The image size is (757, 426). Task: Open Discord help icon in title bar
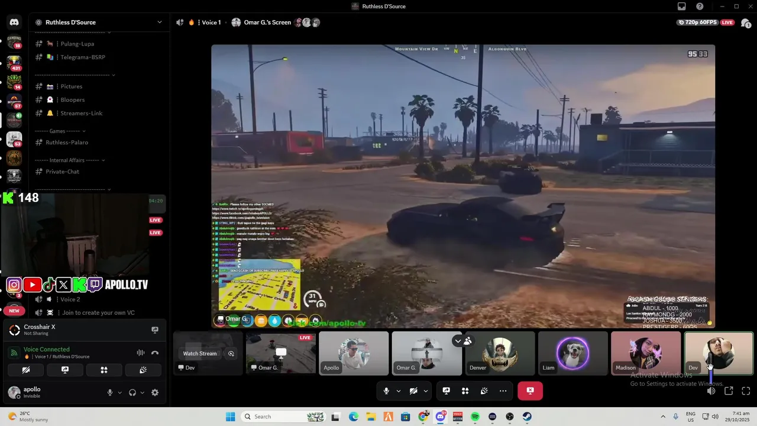pyautogui.click(x=700, y=7)
